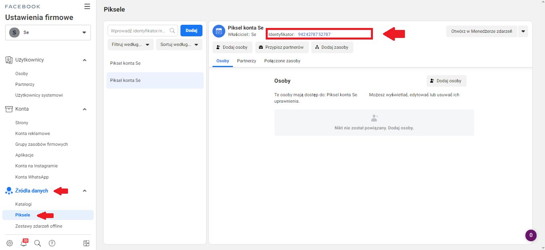Image resolution: width=545 pixels, height=250 pixels.
Task: Open the help question mark icon
Action: [x=52, y=243]
